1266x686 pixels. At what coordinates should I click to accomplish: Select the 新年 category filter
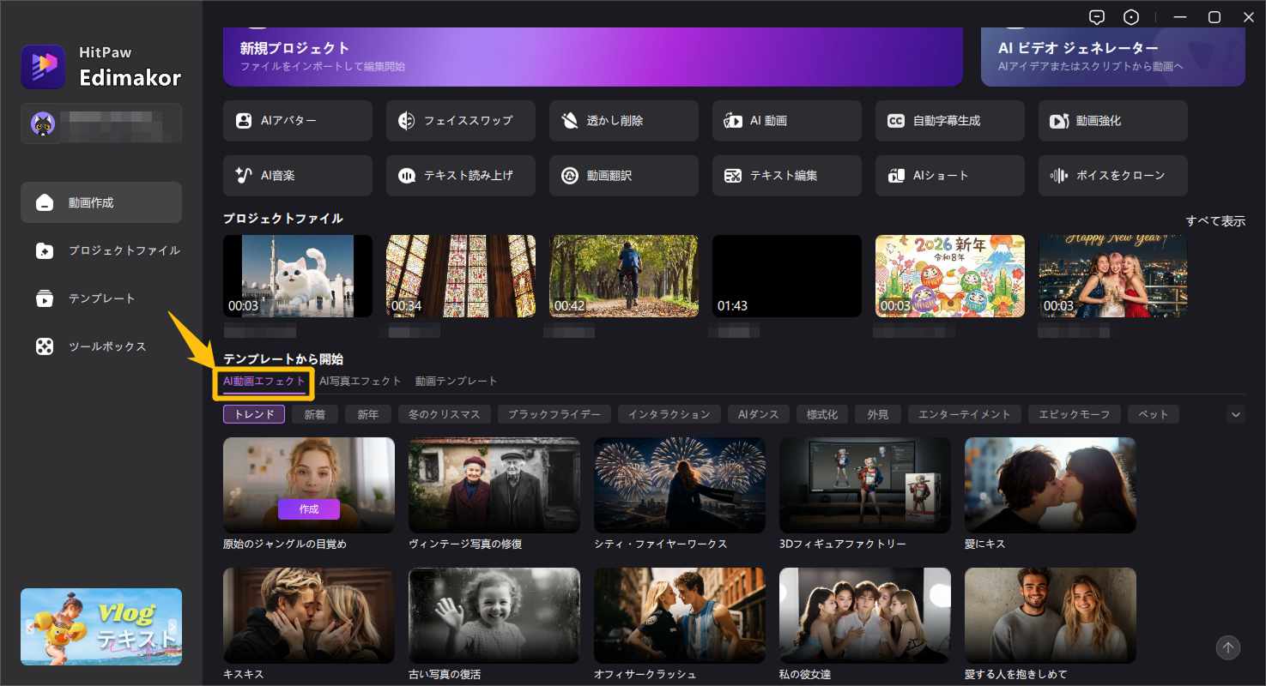pyautogui.click(x=367, y=415)
